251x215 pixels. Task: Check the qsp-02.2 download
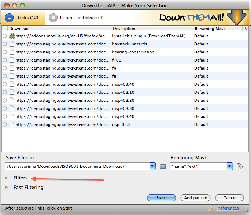coord(5,125)
